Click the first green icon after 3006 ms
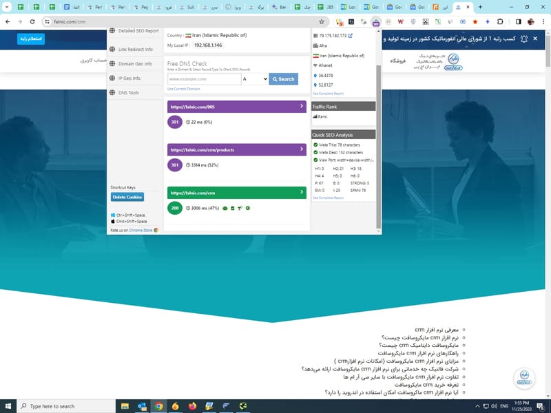This screenshot has width=551, height=413. tap(225, 209)
